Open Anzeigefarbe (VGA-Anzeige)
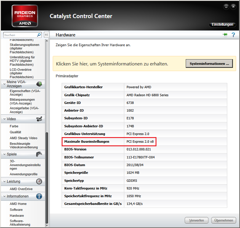Viewport: 240px width, 228px height. 24,110
